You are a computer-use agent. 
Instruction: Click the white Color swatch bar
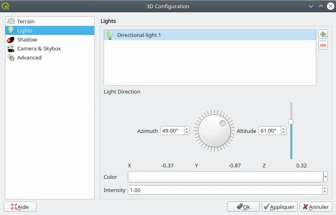[x=225, y=177]
